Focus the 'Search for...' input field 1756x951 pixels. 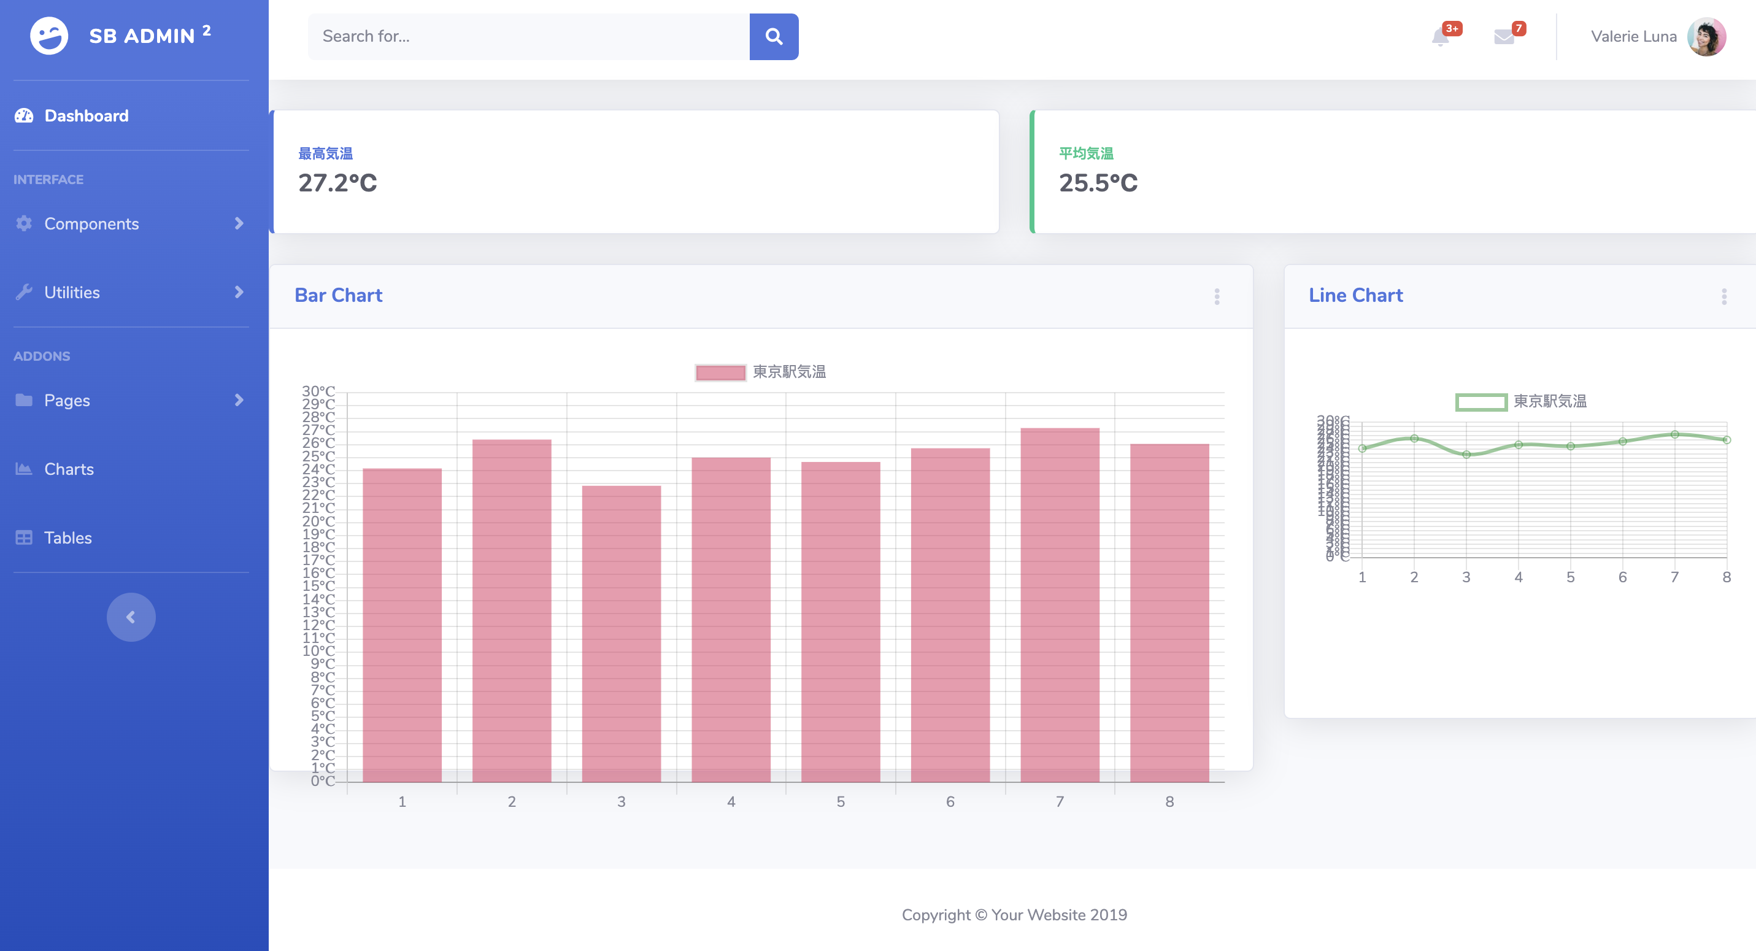click(528, 36)
